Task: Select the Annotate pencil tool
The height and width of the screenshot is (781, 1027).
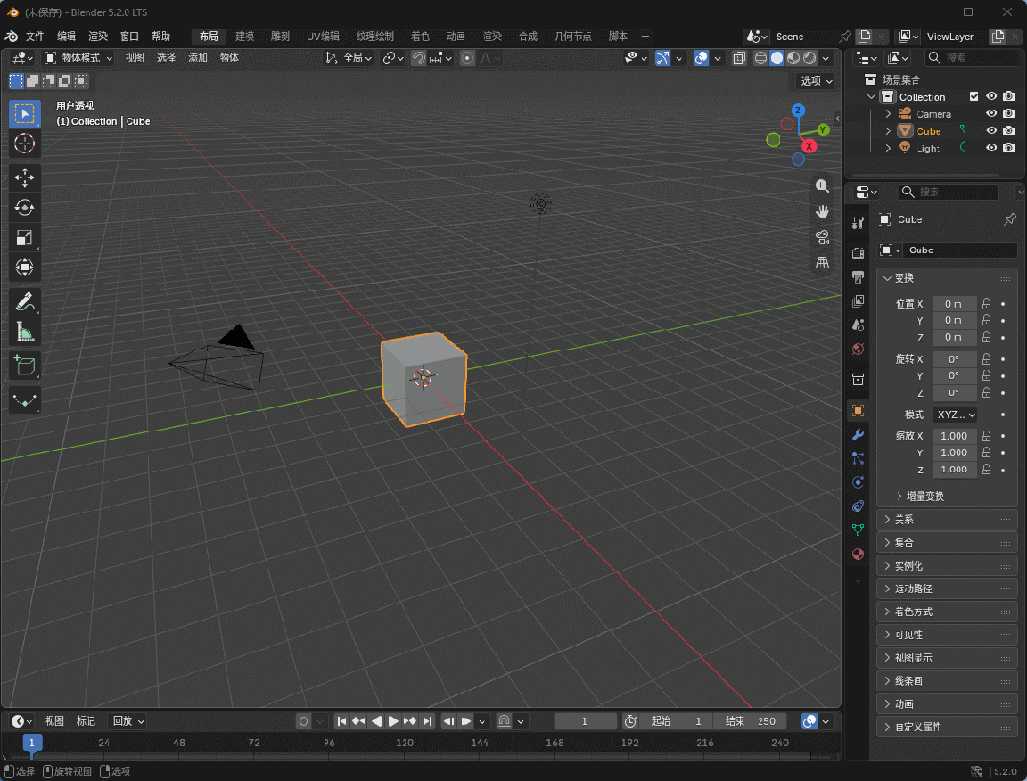Action: pos(24,302)
